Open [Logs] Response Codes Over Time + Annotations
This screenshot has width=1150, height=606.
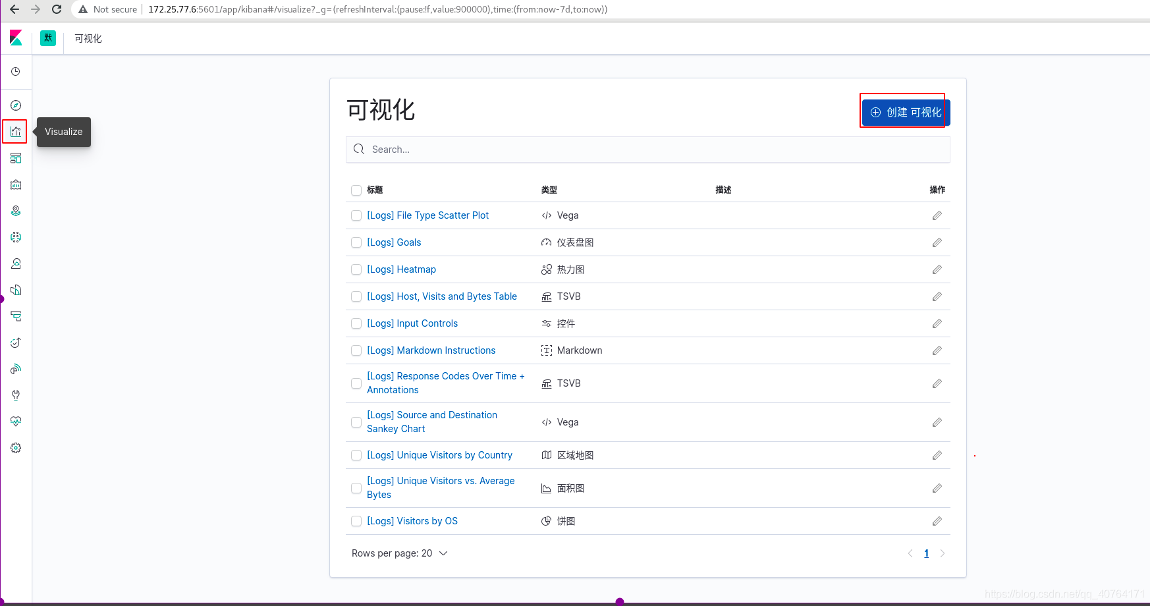(446, 383)
